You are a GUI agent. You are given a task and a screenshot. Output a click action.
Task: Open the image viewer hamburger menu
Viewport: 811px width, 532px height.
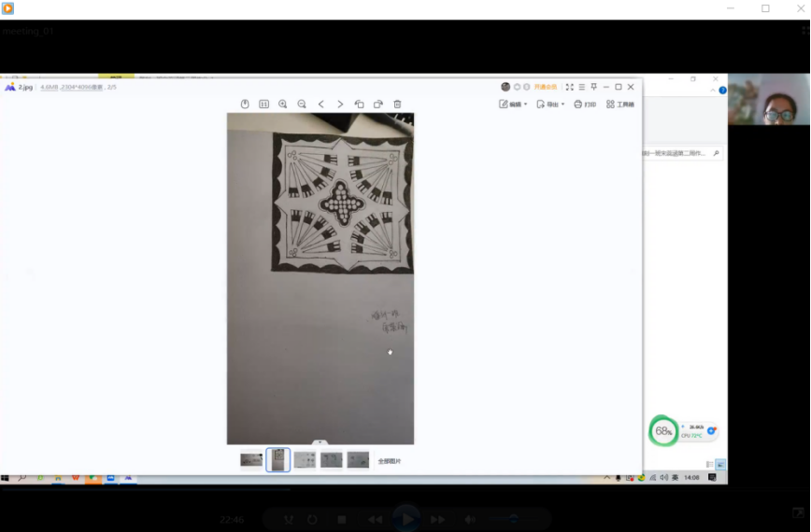pos(581,87)
